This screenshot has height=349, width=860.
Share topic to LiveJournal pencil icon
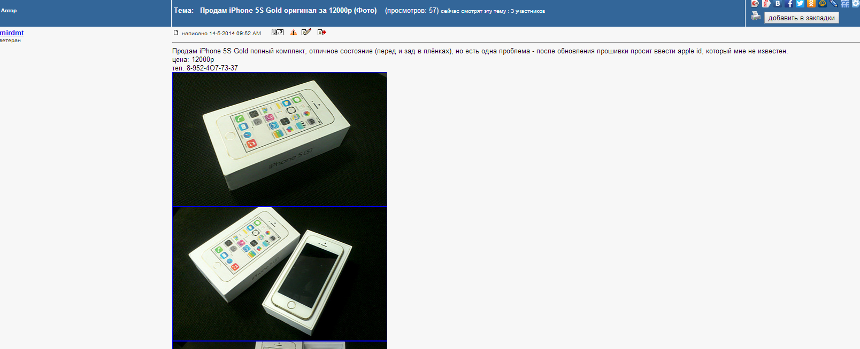834,3
